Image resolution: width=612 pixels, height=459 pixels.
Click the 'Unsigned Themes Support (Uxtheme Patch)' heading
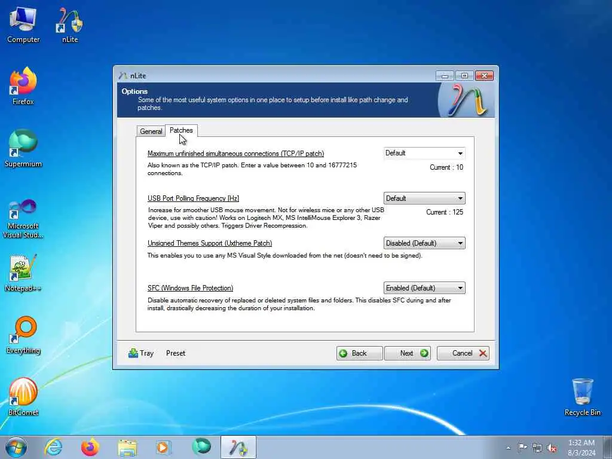coord(210,243)
